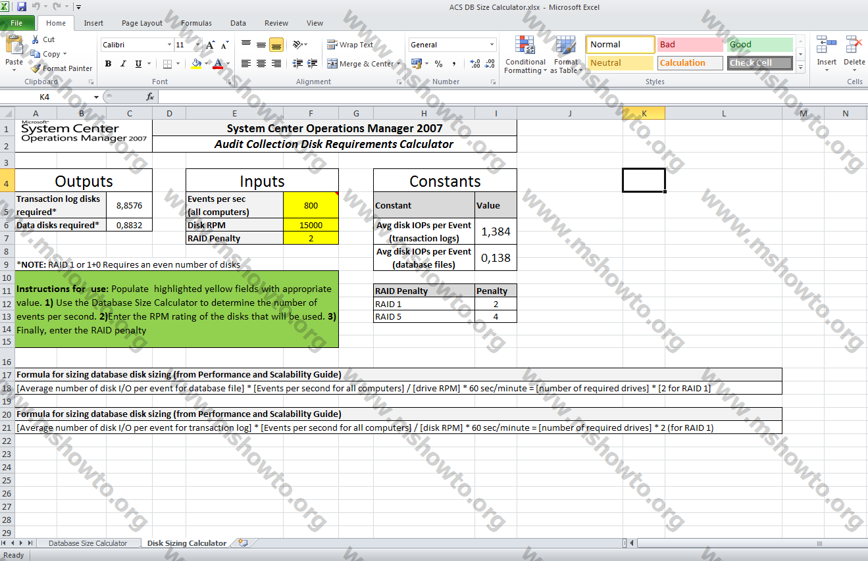This screenshot has height=561, width=868.
Task: Open the fill color dropdown arrow
Action: pos(206,64)
